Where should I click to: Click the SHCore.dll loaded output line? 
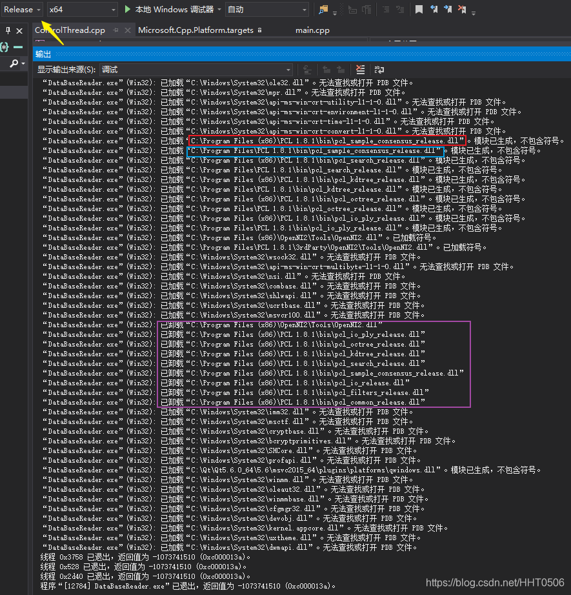230,450
